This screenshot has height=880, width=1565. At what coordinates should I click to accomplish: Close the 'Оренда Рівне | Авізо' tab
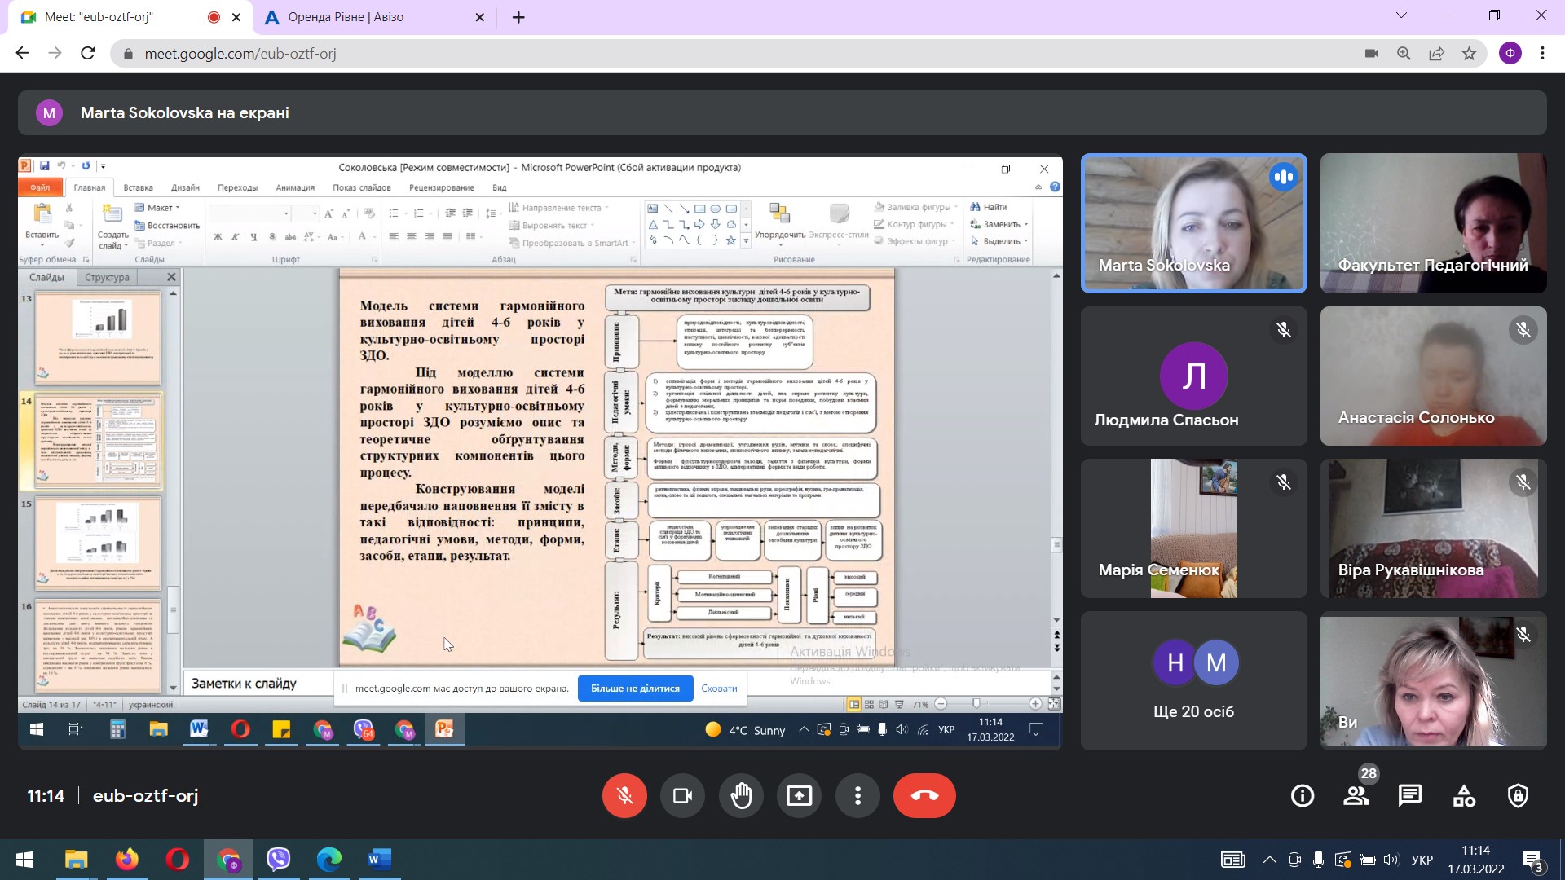(x=480, y=17)
